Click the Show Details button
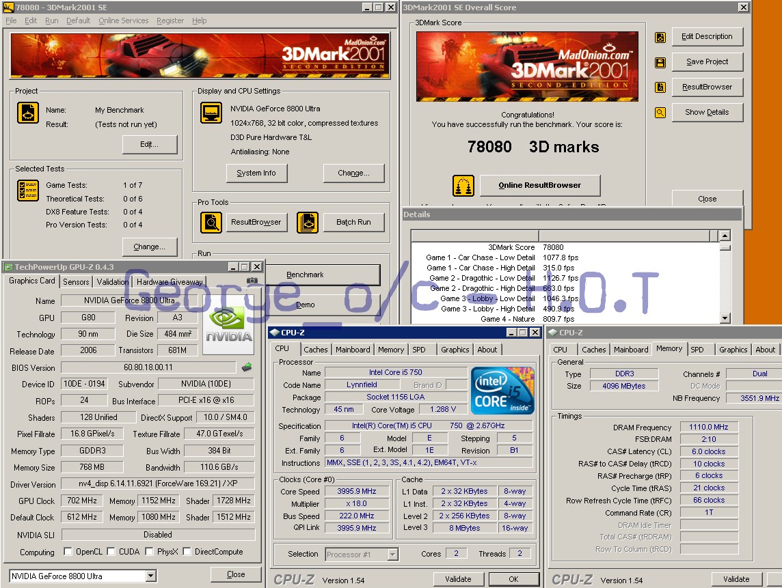 (707, 113)
